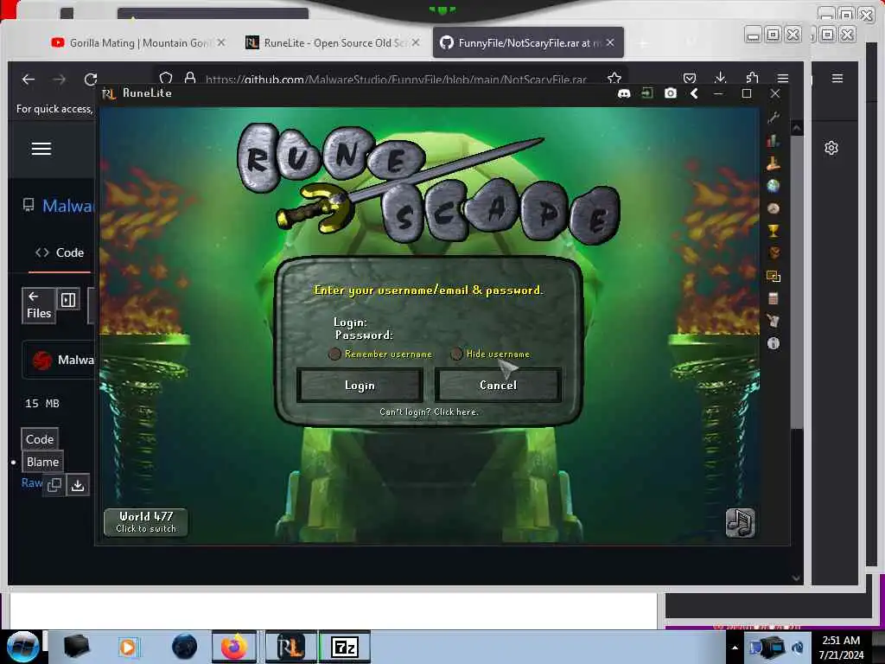This screenshot has width=885, height=664.
Task: Expand the Files tree panel on GitHub
Action: tap(38, 305)
